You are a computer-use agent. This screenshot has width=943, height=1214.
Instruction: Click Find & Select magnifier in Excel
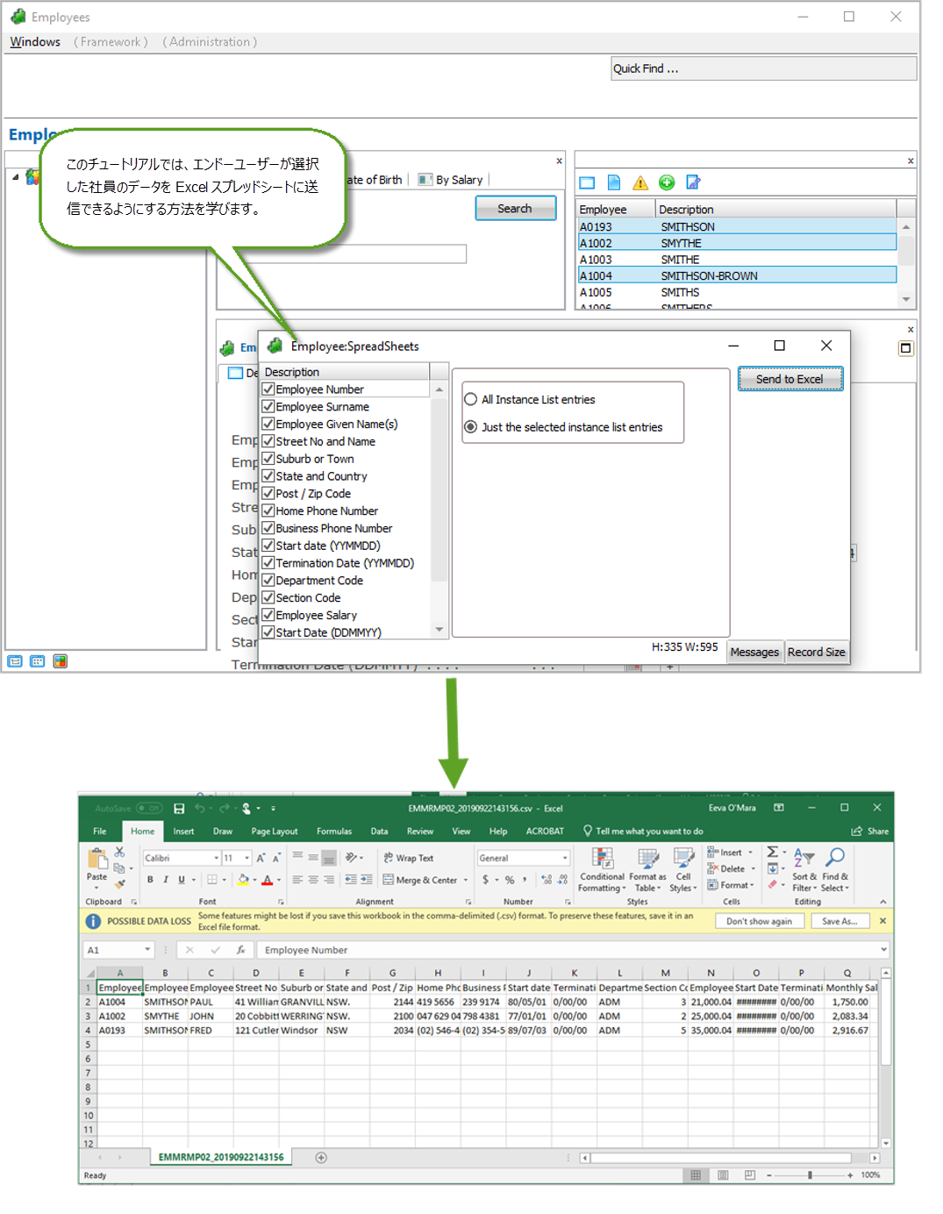835,870
